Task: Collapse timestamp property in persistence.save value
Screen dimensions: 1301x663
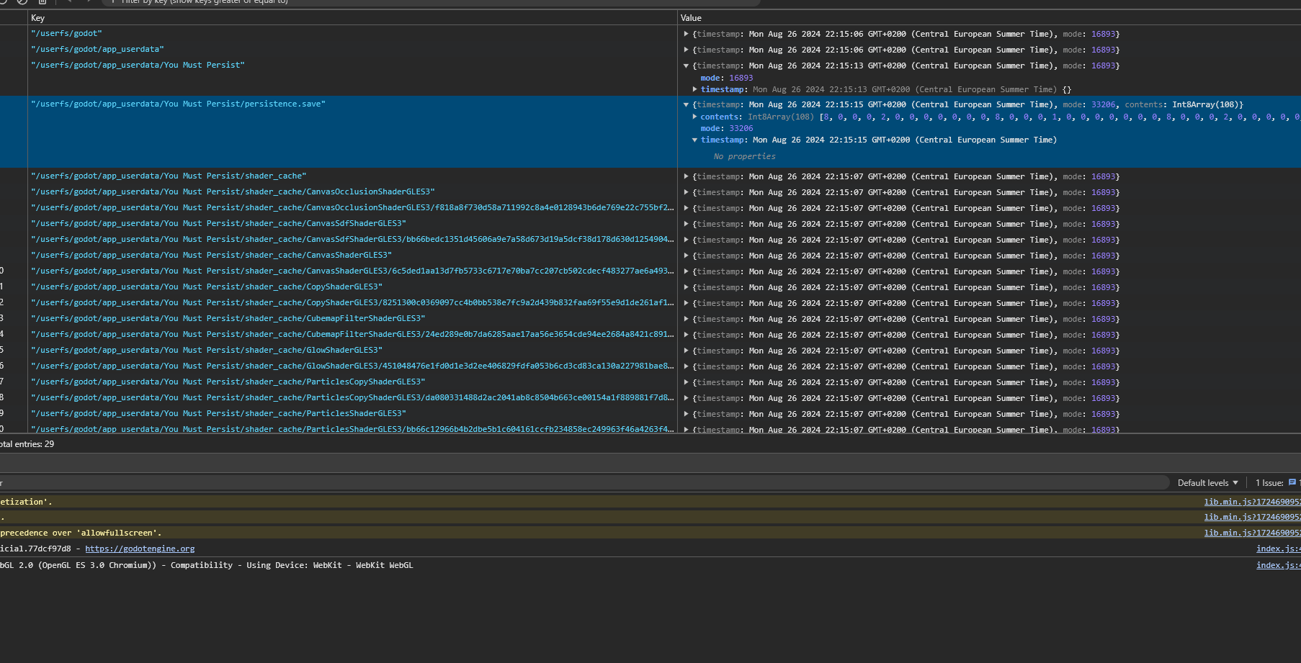Action: [694, 140]
